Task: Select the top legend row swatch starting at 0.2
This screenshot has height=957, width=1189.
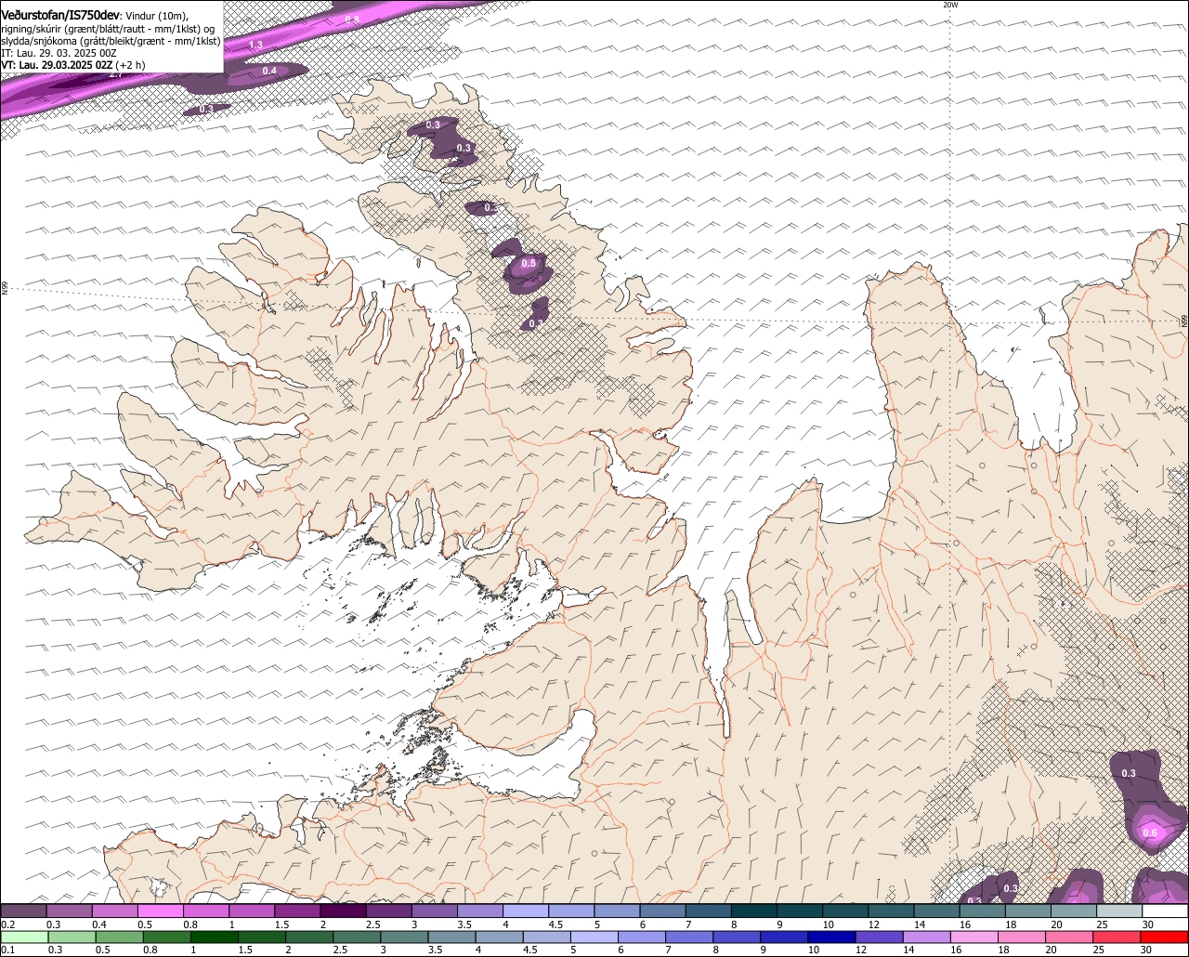Action: 23,911
